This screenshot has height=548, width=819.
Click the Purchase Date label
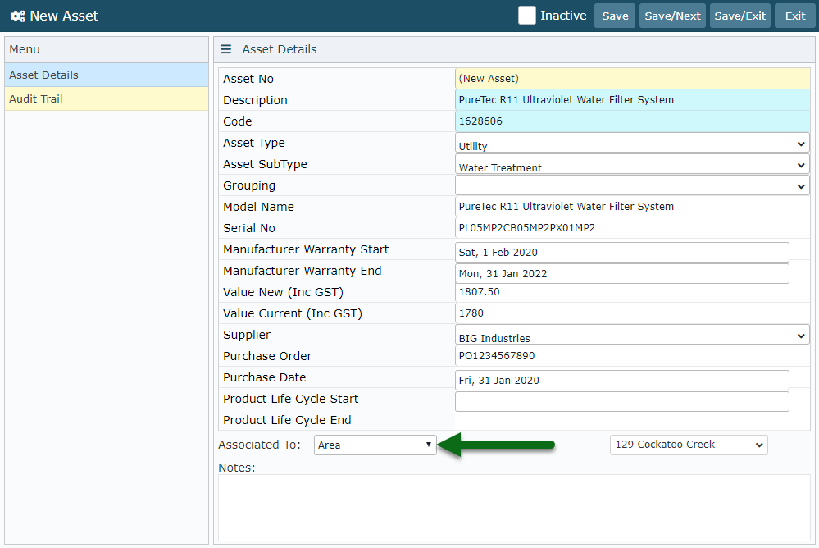[264, 377]
